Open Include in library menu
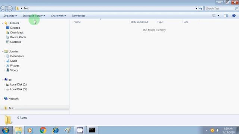 34,16
